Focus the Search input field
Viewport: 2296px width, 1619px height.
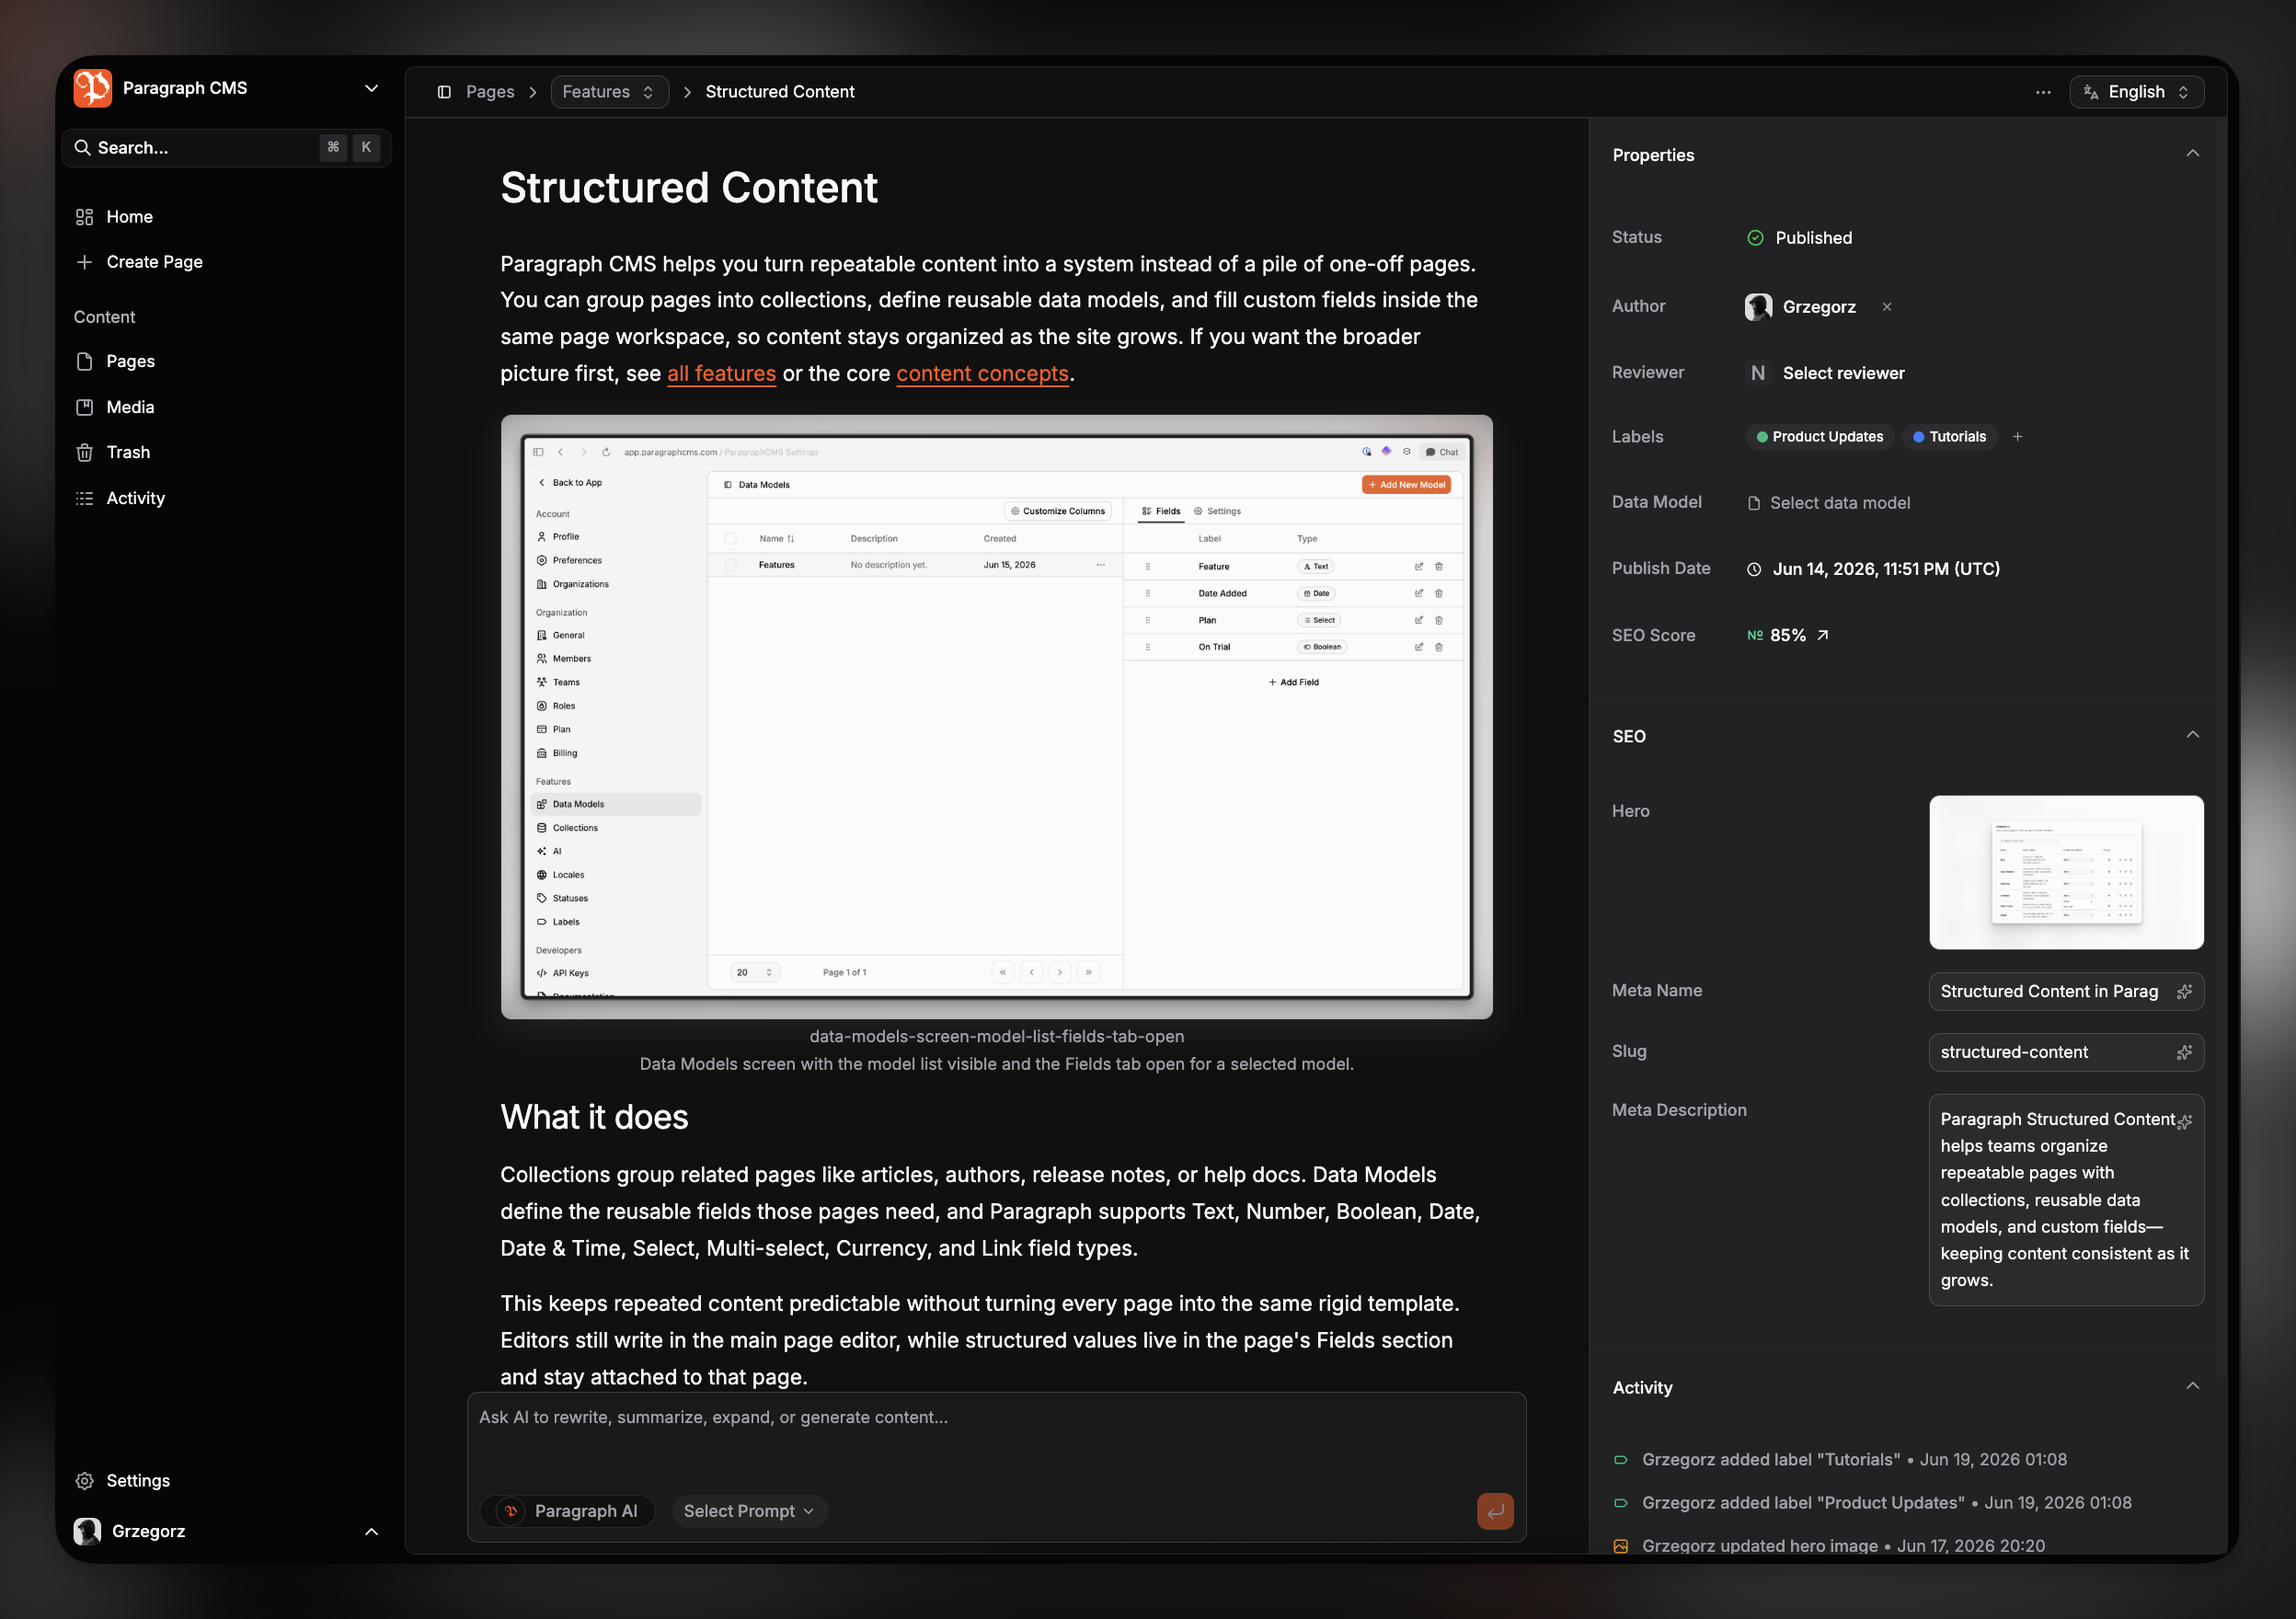[x=227, y=147]
